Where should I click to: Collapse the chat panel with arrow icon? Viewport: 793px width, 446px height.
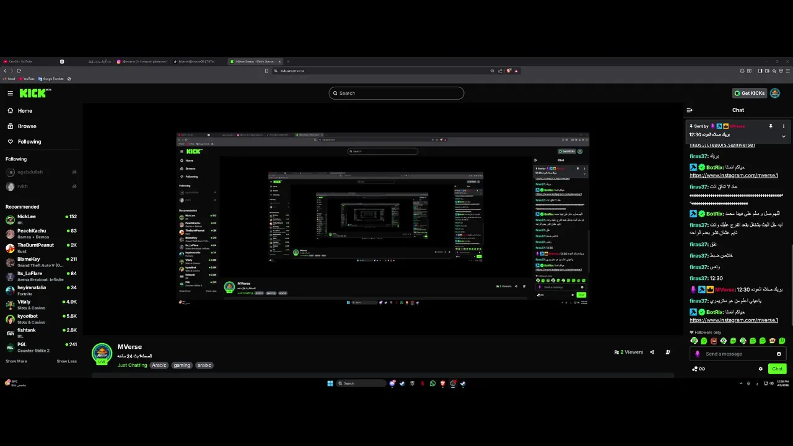[x=690, y=110]
